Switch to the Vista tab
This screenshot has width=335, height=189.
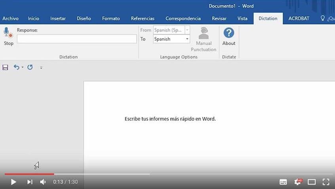pyautogui.click(x=242, y=19)
